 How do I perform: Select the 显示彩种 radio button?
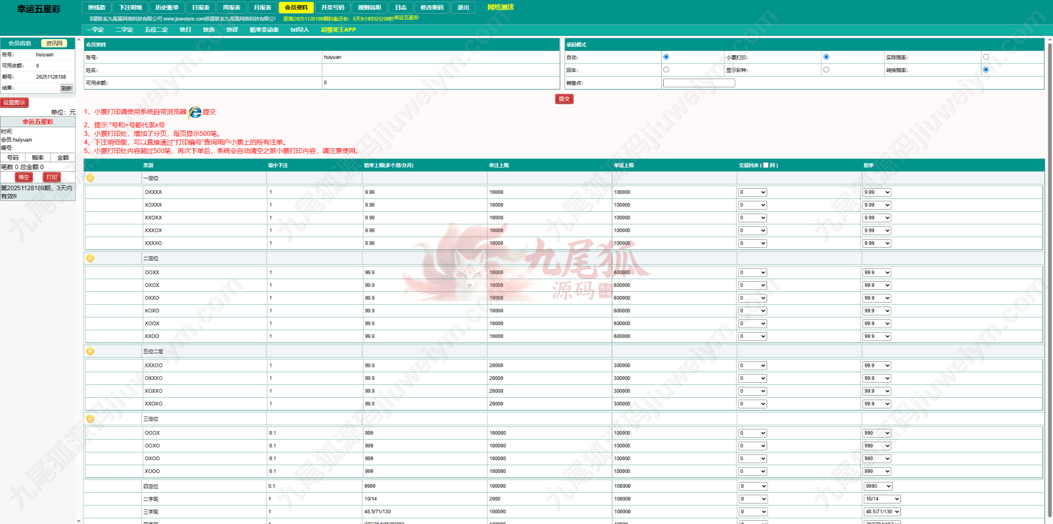(x=826, y=70)
